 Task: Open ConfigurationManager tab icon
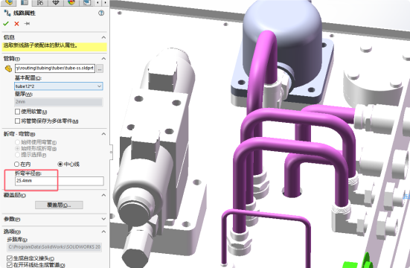(40, 3)
